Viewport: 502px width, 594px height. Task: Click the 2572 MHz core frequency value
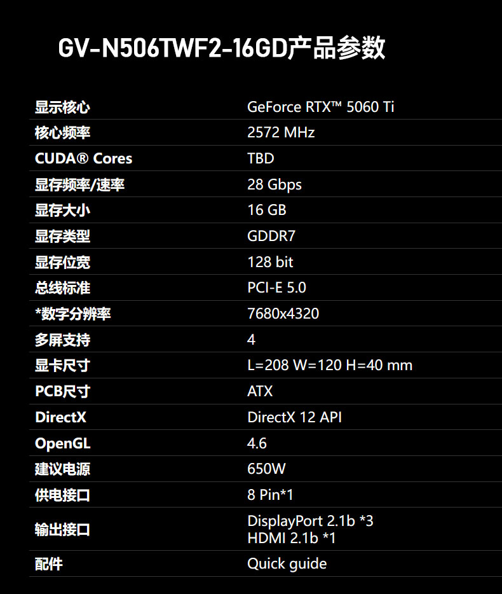(x=281, y=132)
